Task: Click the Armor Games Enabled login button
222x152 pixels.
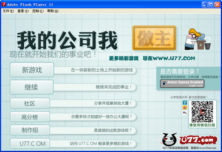Action: click(x=182, y=84)
